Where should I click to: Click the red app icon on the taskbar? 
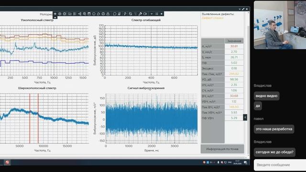tap(7, 162)
